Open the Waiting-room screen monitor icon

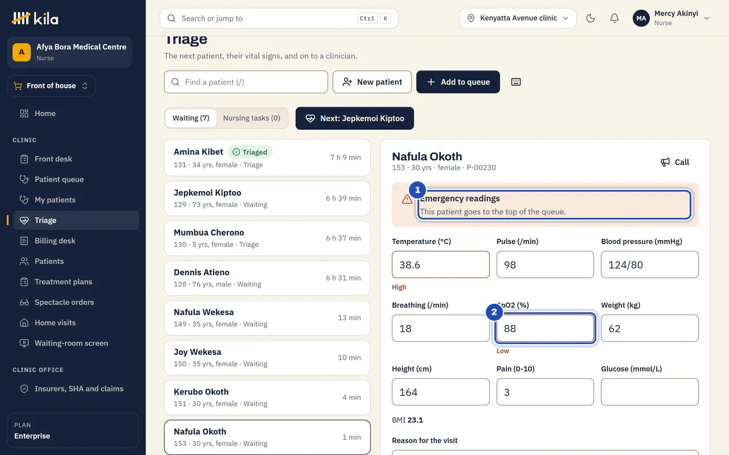coord(24,343)
